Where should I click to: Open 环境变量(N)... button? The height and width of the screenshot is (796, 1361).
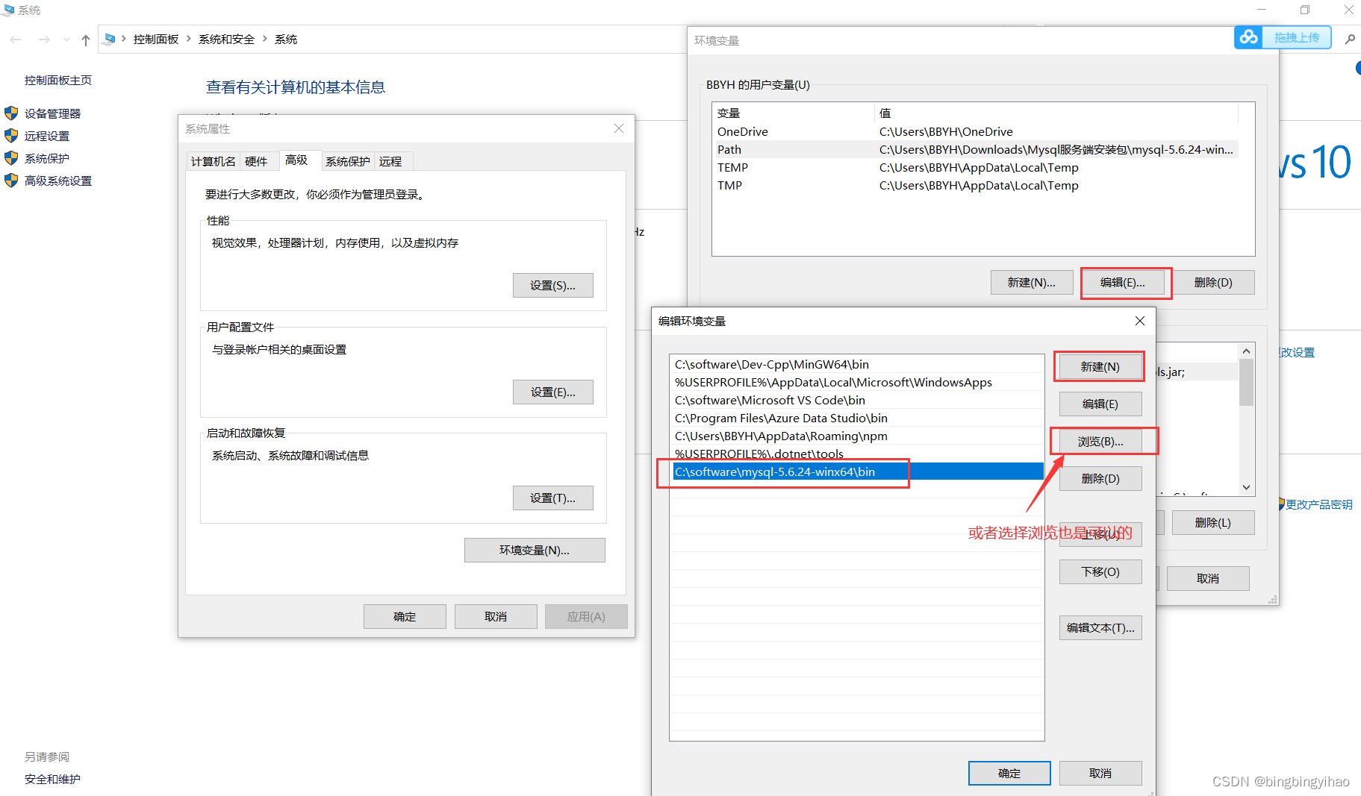535,551
